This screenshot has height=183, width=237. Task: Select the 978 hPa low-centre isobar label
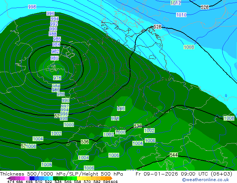[57, 78]
